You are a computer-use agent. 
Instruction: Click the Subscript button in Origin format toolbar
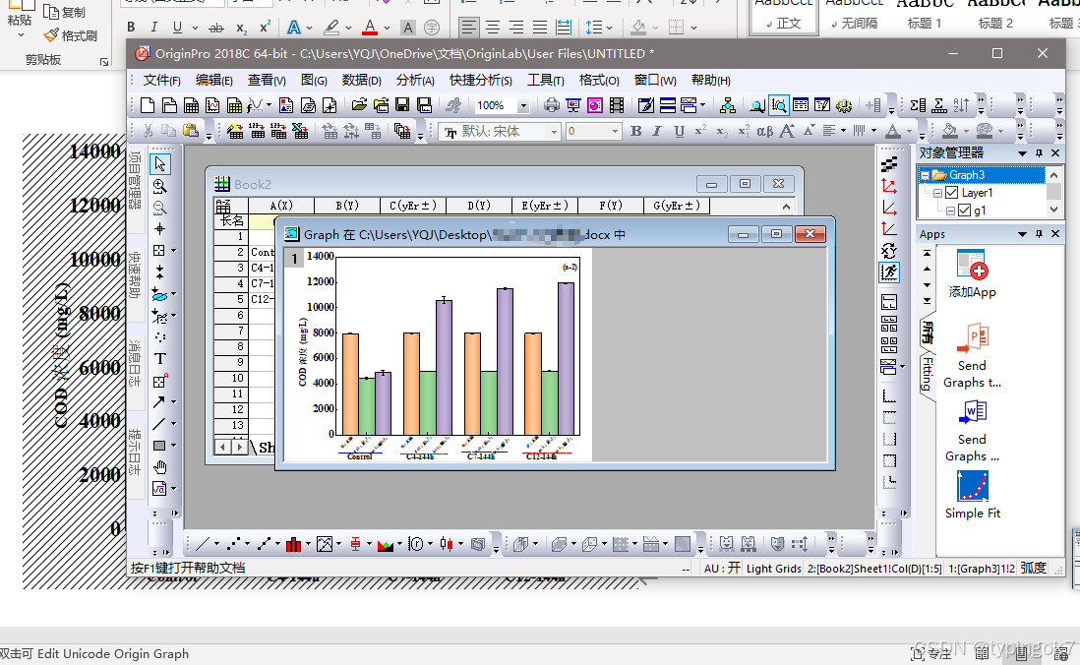(x=721, y=131)
